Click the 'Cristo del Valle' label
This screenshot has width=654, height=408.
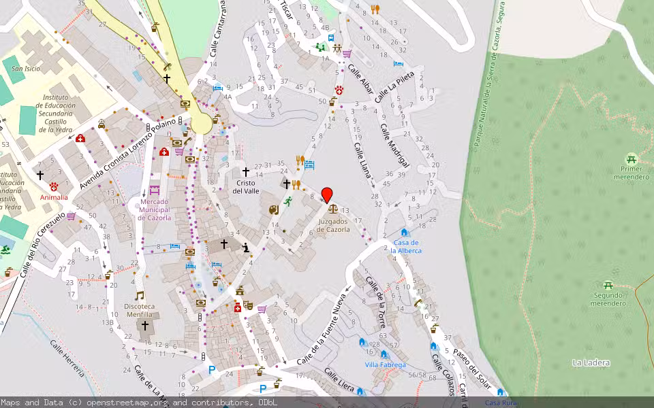point(246,187)
